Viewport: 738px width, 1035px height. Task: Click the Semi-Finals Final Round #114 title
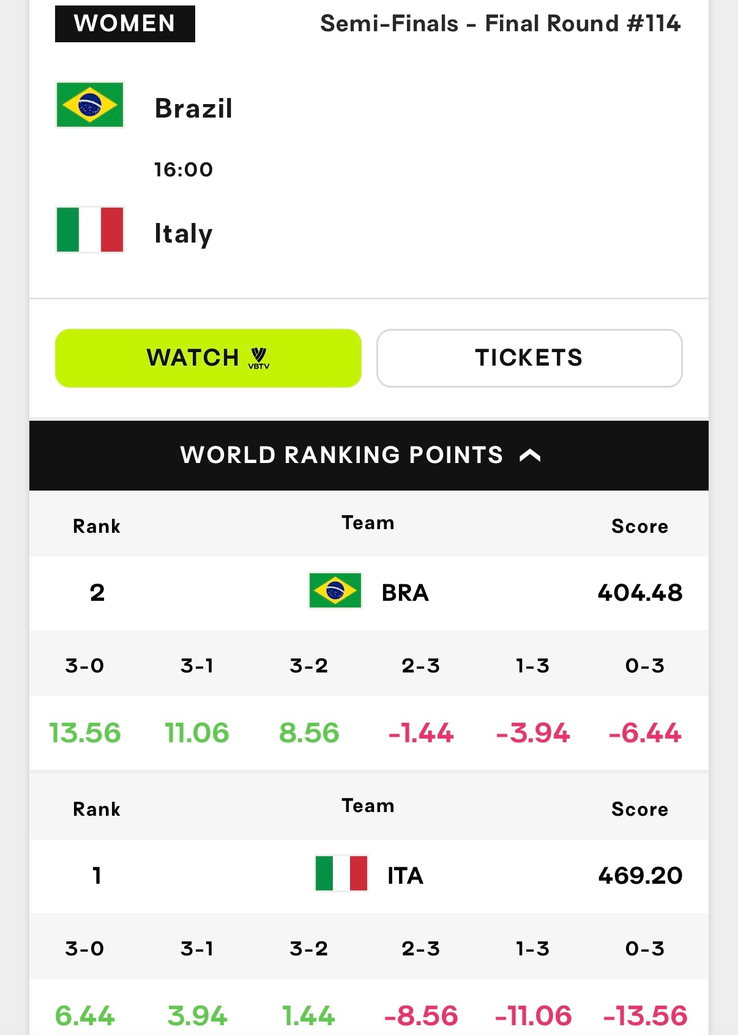tap(500, 24)
